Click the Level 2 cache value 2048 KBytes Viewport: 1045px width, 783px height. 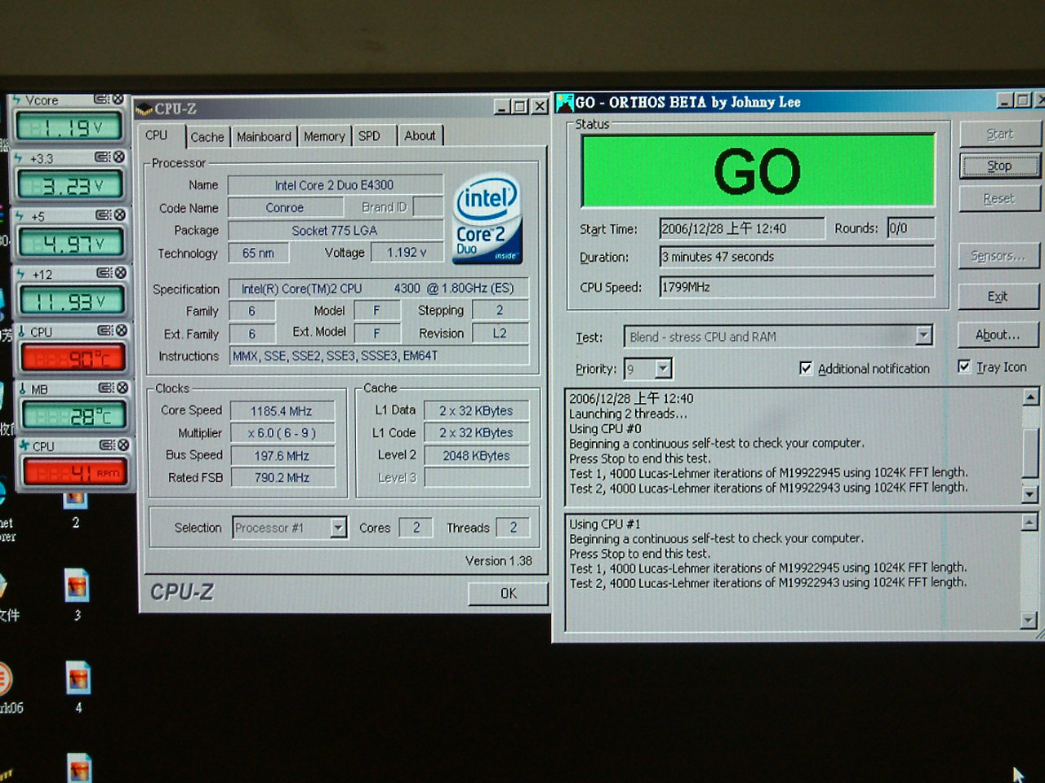(x=476, y=456)
